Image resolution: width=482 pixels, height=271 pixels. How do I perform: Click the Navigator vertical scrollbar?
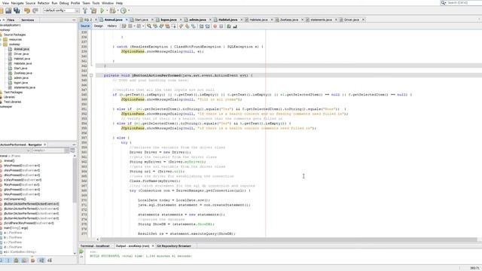tap(75, 181)
